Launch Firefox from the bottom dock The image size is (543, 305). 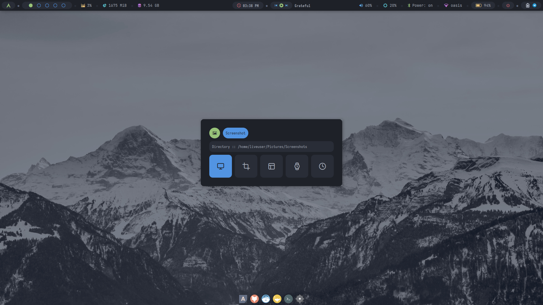(254, 299)
